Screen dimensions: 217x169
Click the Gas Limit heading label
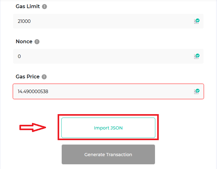[28, 7]
